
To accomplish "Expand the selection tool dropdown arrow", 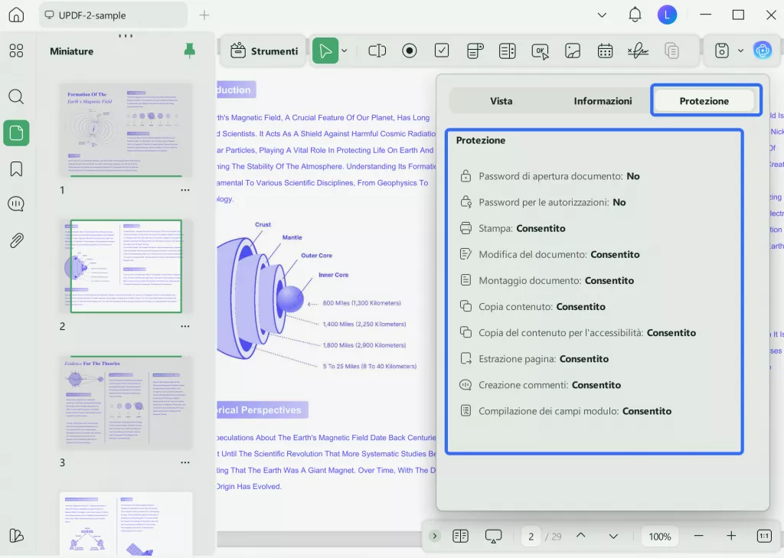I will [345, 51].
